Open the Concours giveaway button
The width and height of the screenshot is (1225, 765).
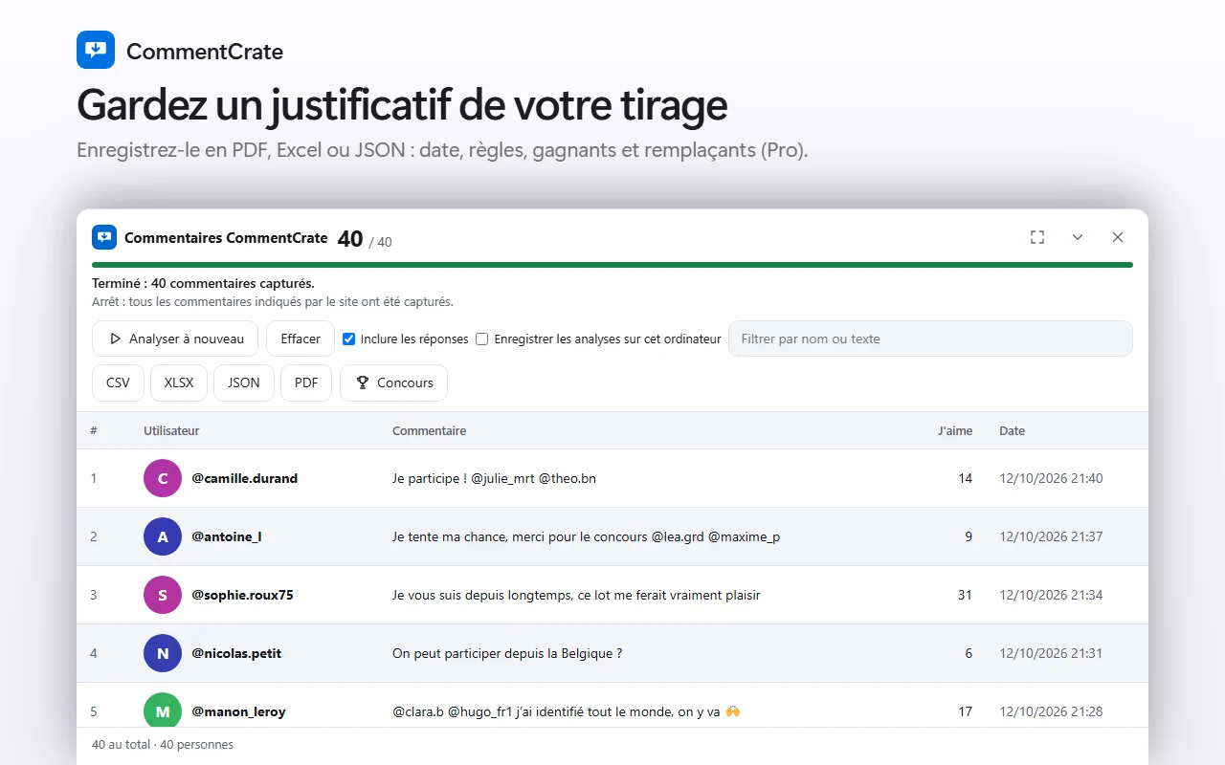click(393, 382)
